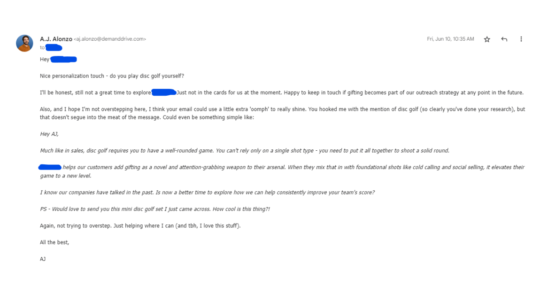543x283 pixels.
Task: Click the Fri, Jun 10 timestamp
Action: click(450, 39)
